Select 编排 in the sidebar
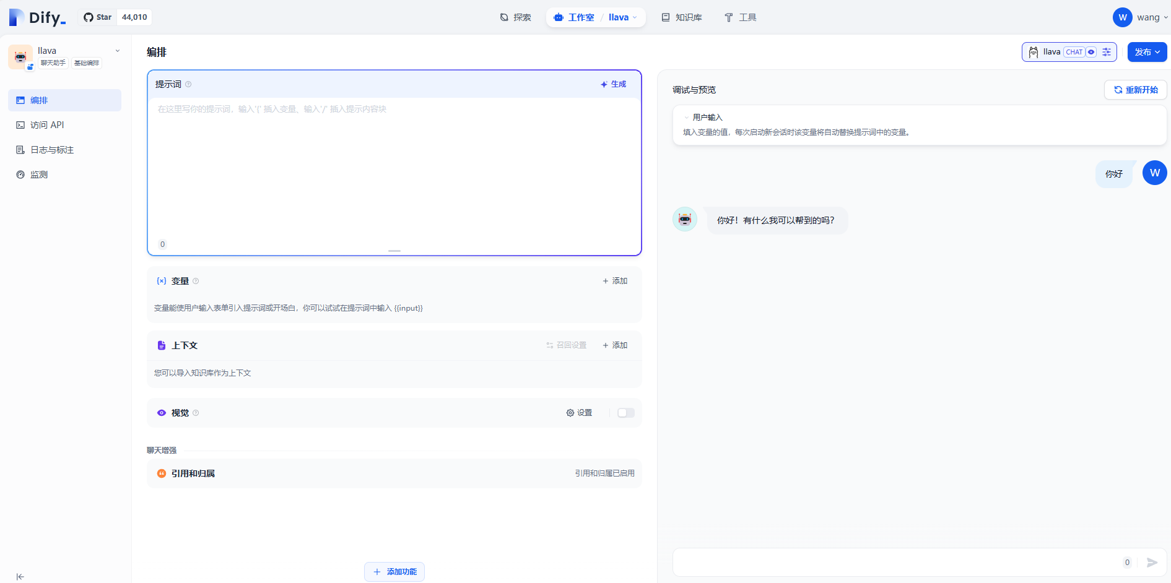Viewport: 1171px width, 583px height. point(64,100)
